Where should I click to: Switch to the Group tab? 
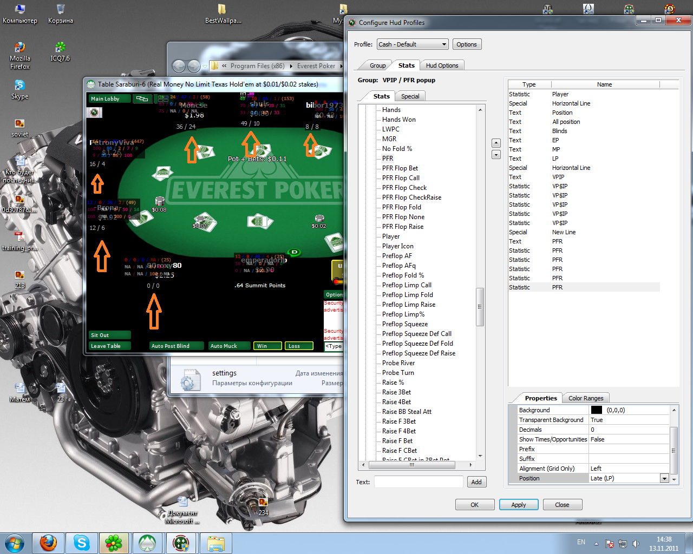click(x=377, y=65)
